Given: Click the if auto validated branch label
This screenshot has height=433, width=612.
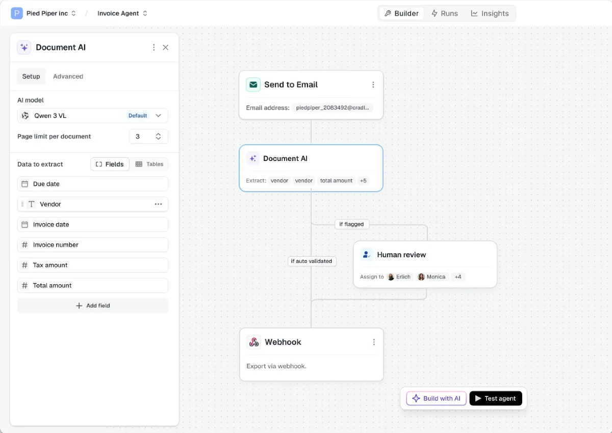Looking at the screenshot, I should (x=312, y=261).
